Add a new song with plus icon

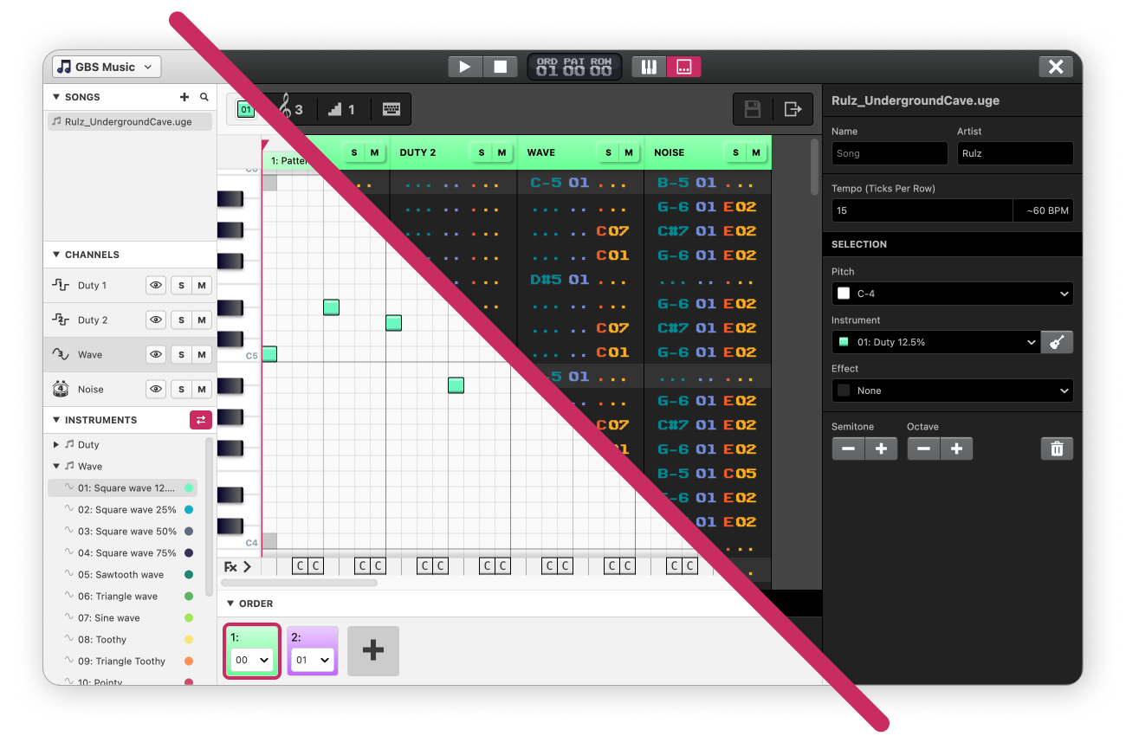tap(184, 98)
